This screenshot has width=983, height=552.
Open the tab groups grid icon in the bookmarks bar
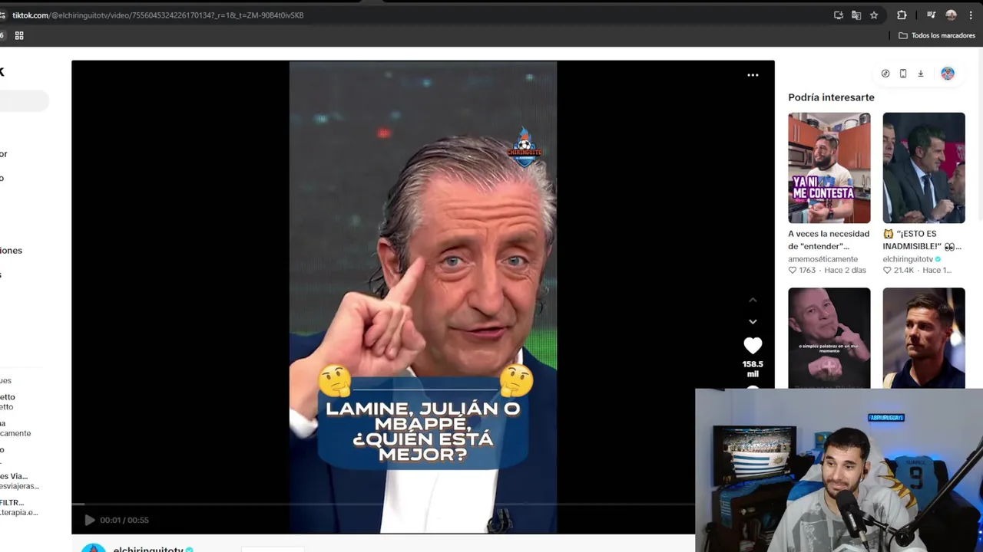[x=19, y=35]
